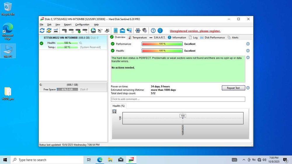292x164 pixels.
Task: Click the 34 days, 9 hours power on value
Action: click(x=160, y=86)
